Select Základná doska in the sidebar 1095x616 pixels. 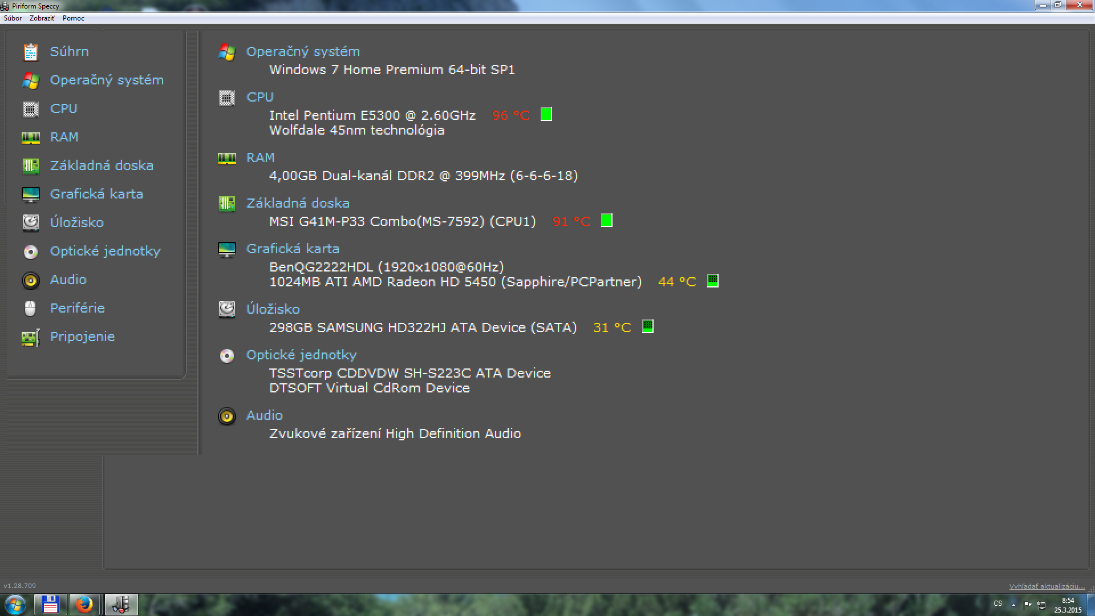point(102,165)
